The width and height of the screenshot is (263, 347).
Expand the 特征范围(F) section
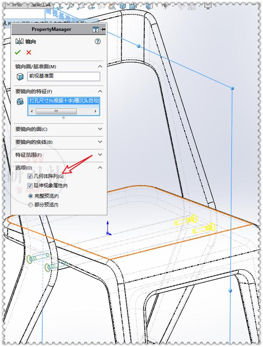100,155
